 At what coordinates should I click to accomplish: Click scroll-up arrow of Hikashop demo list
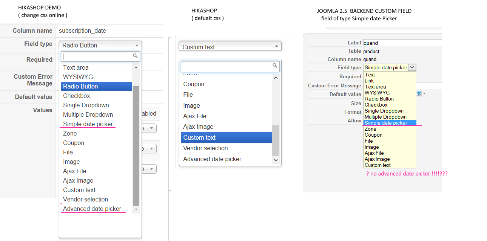pyautogui.click(x=136, y=67)
